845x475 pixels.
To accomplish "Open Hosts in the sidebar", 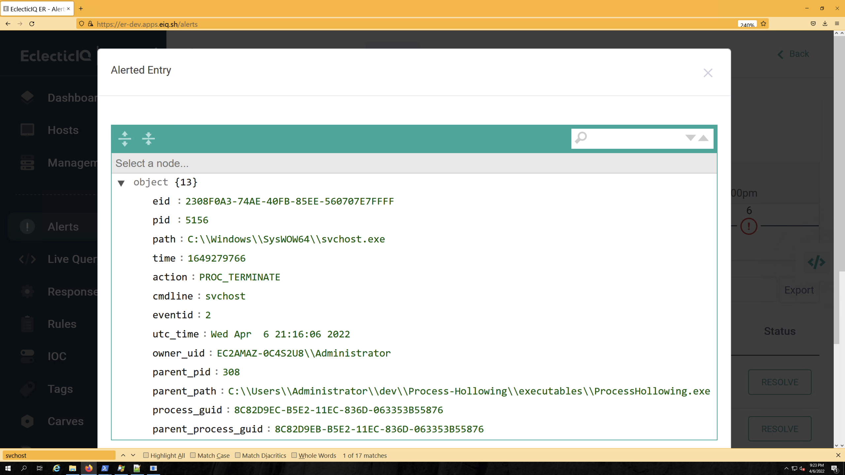I will coord(50,130).
